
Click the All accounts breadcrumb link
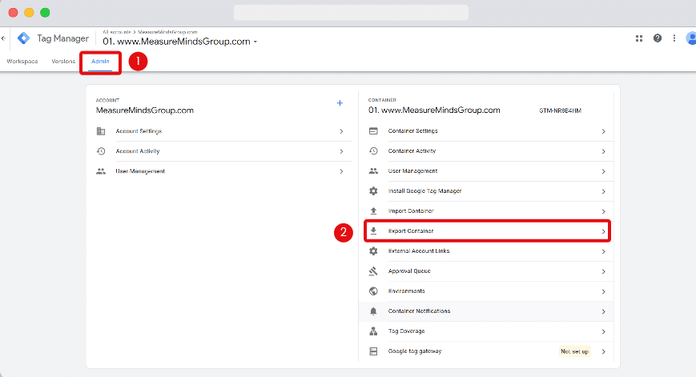click(117, 32)
